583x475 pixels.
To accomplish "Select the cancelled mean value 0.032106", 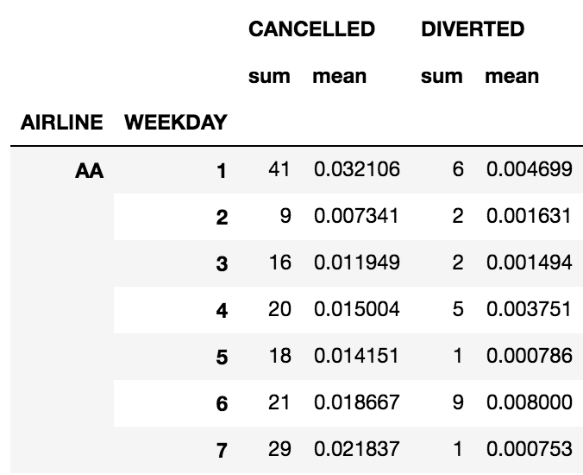I will click(x=356, y=170).
